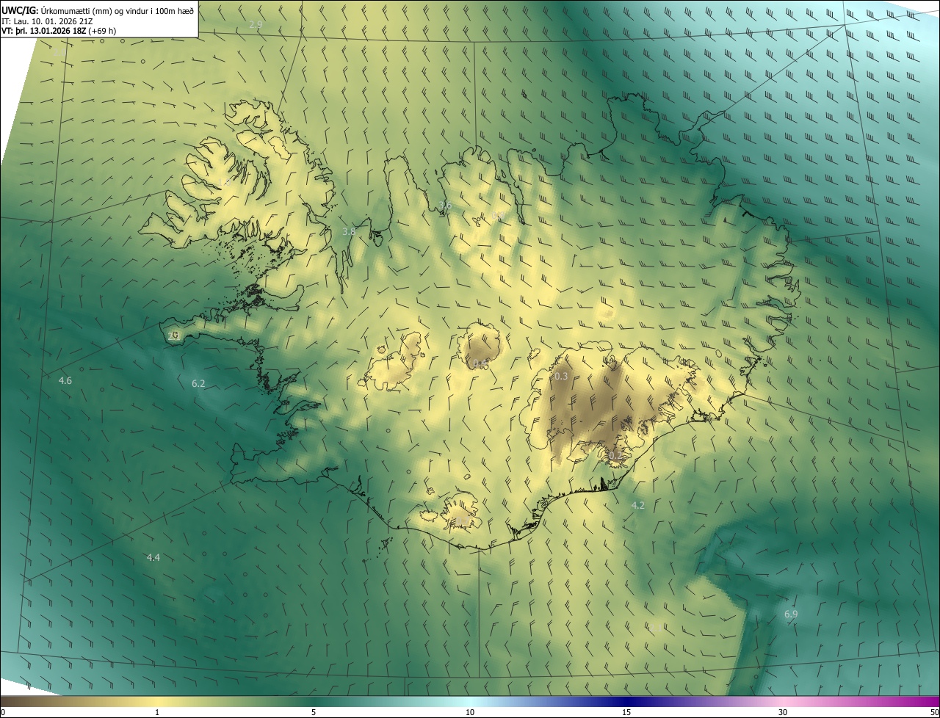Click the 4.4 value label
This screenshot has height=718, width=940.
(153, 558)
